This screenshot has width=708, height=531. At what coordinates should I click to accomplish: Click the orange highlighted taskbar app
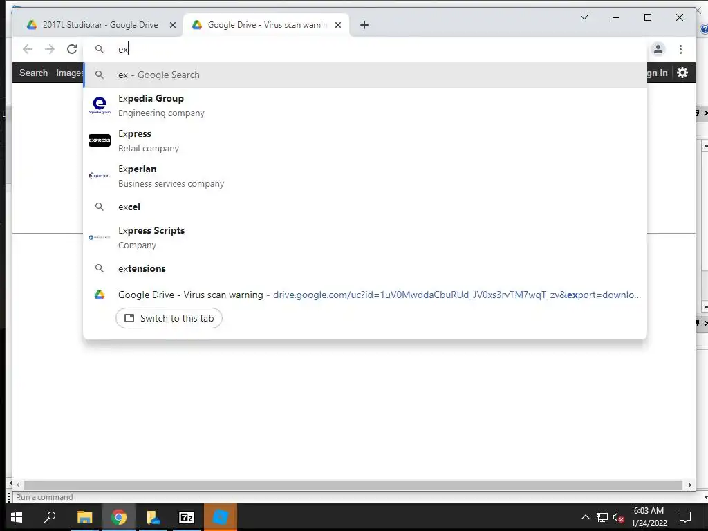tap(221, 517)
